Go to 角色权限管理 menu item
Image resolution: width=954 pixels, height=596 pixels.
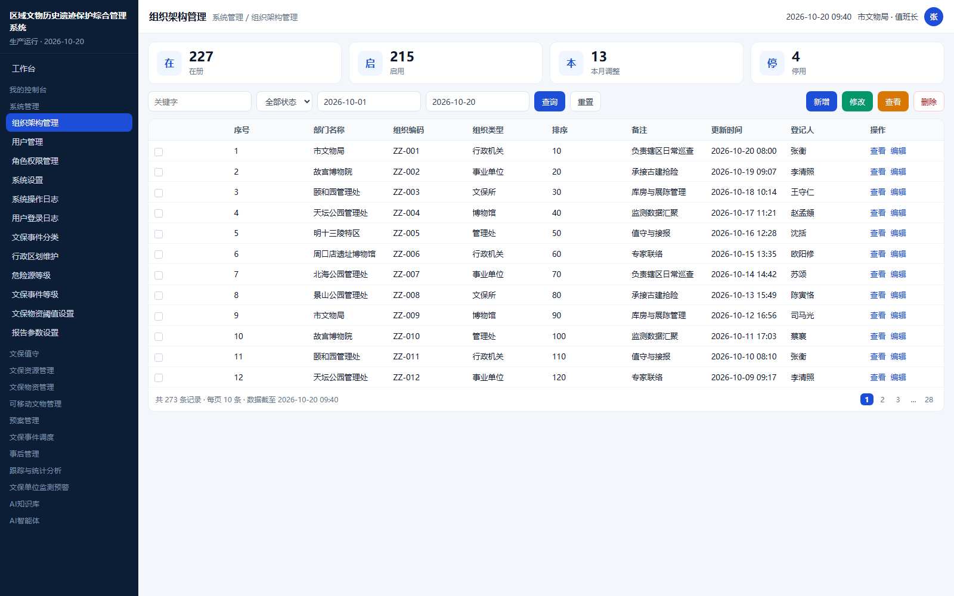tap(69, 161)
